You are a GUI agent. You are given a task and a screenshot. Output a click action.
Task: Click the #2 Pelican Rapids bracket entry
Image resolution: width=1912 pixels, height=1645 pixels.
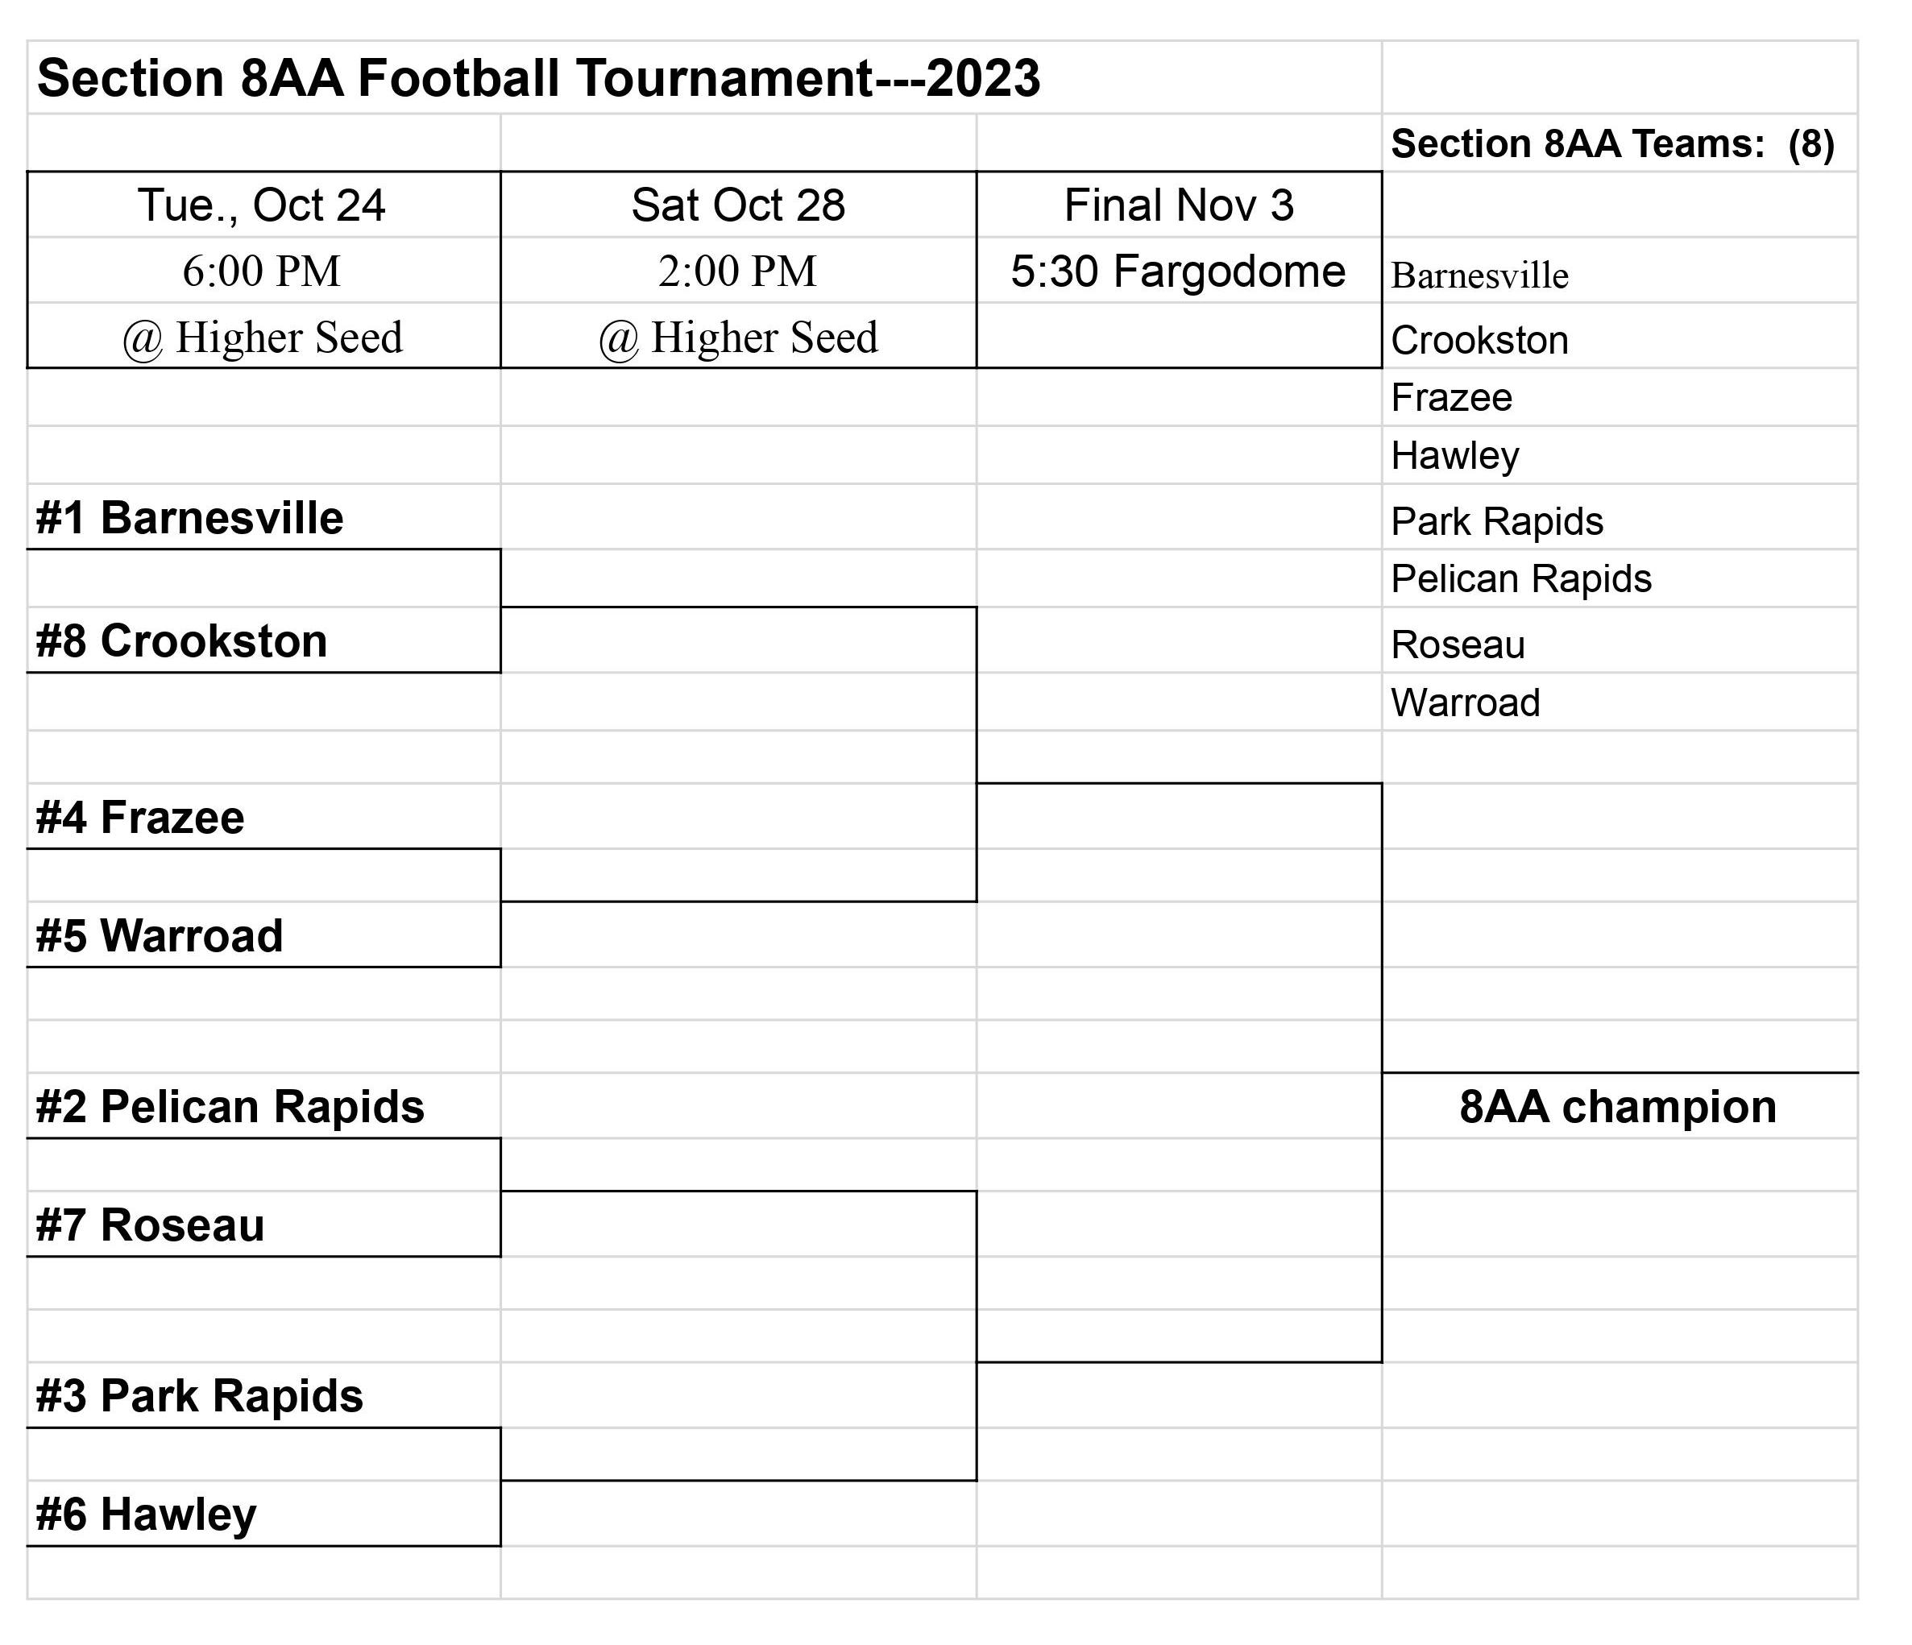(264, 1105)
